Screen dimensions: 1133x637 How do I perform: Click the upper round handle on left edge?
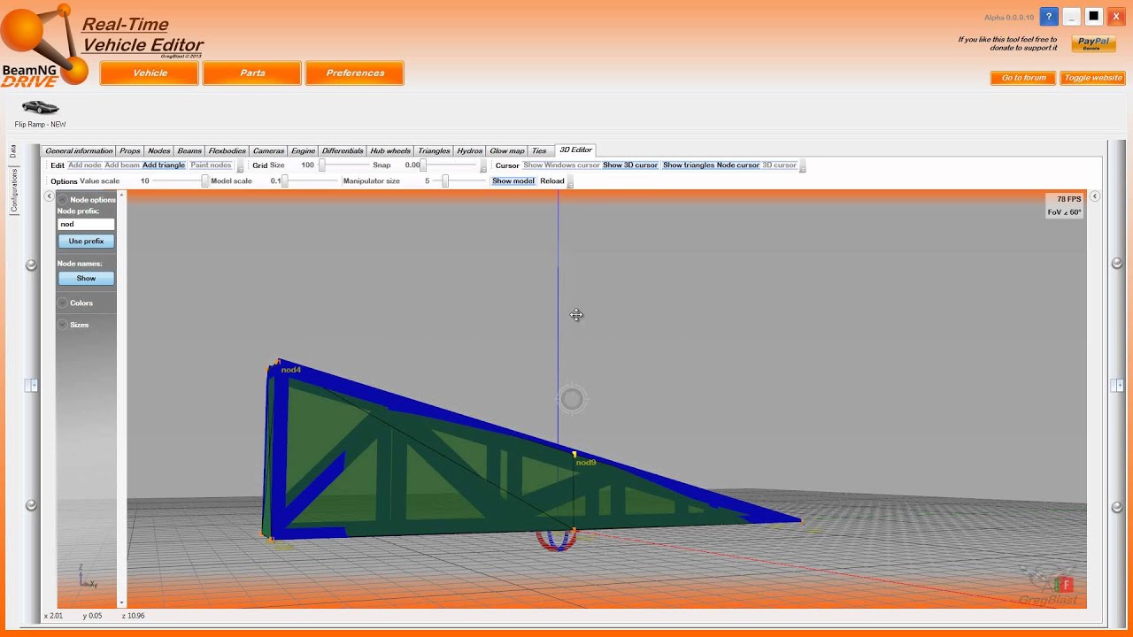coord(31,265)
